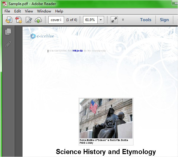The image size is (178, 157).
Task: Open the page thumbnails panel
Action: tap(8, 31)
